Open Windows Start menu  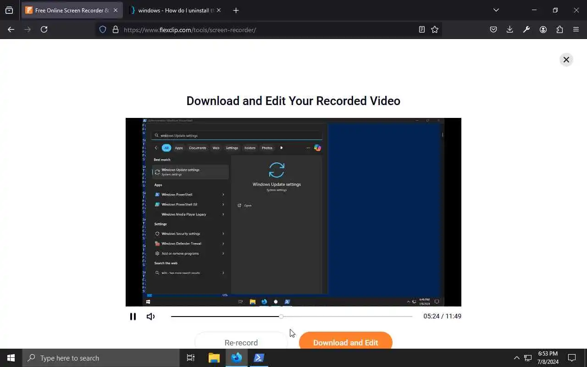click(11, 358)
